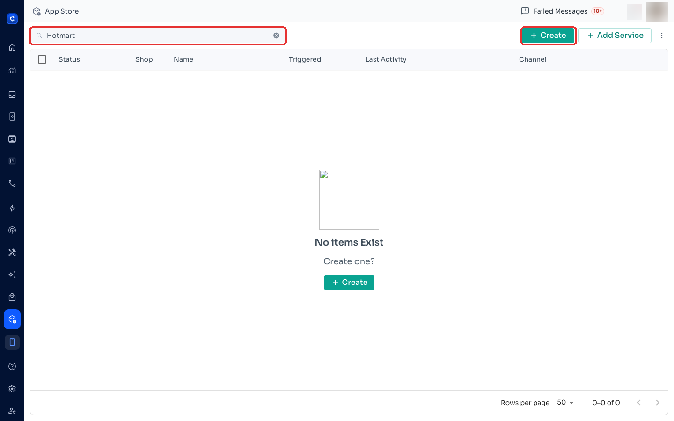Screen dimensions: 674x421
Task: Click the Add Service button
Action: pos(615,36)
